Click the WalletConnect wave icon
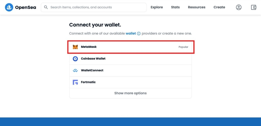The image size is (261, 126). tap(75, 70)
